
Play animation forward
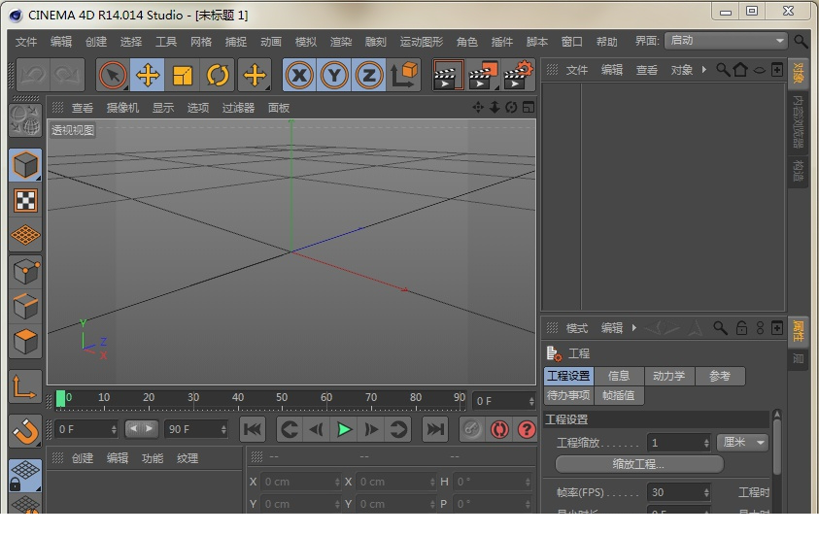click(343, 429)
